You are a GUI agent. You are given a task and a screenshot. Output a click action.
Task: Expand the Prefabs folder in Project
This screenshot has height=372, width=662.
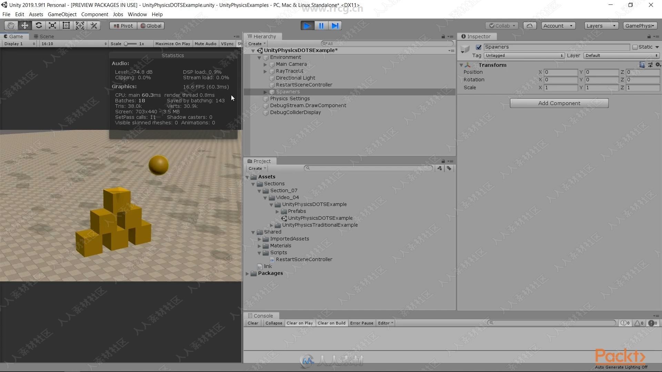(x=278, y=211)
